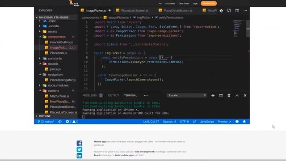Maximize panel with the up chevron
The width and height of the screenshot is (286, 161).
coord(237,95)
